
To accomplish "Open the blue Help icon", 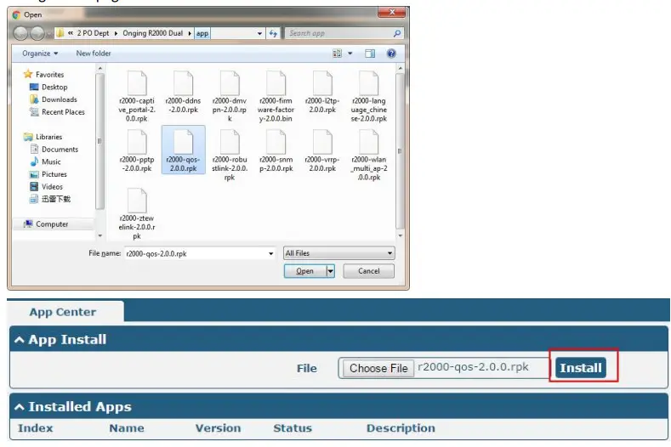I will [391, 54].
